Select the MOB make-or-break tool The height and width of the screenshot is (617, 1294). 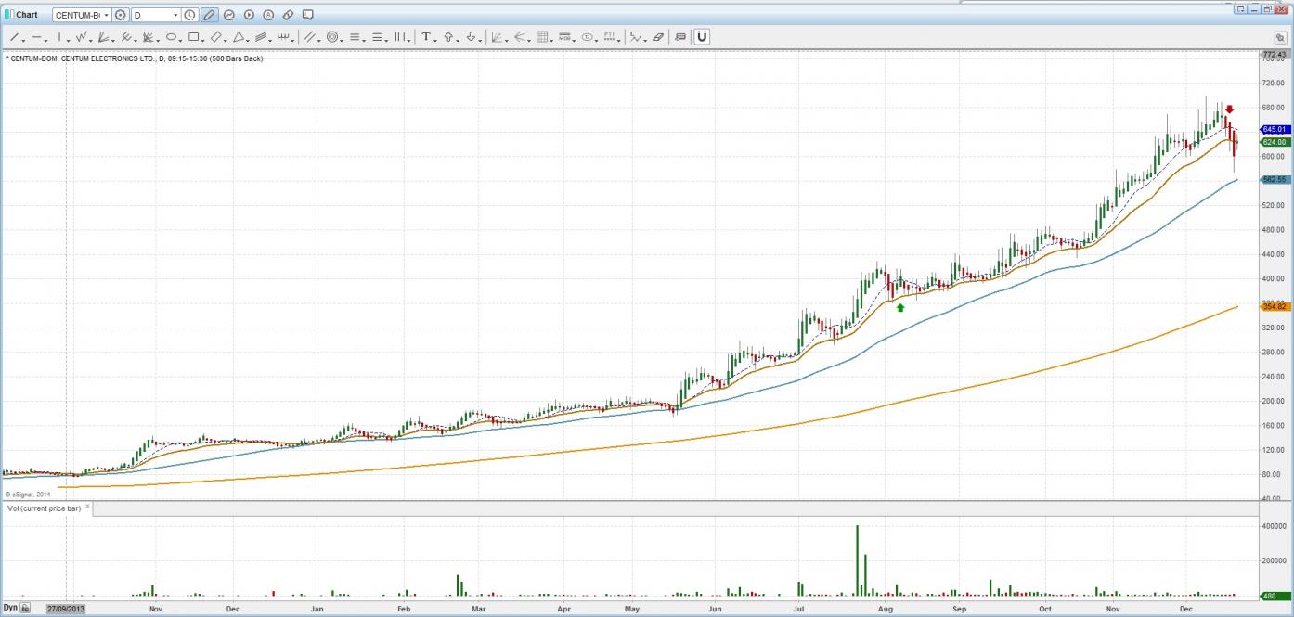click(x=564, y=37)
